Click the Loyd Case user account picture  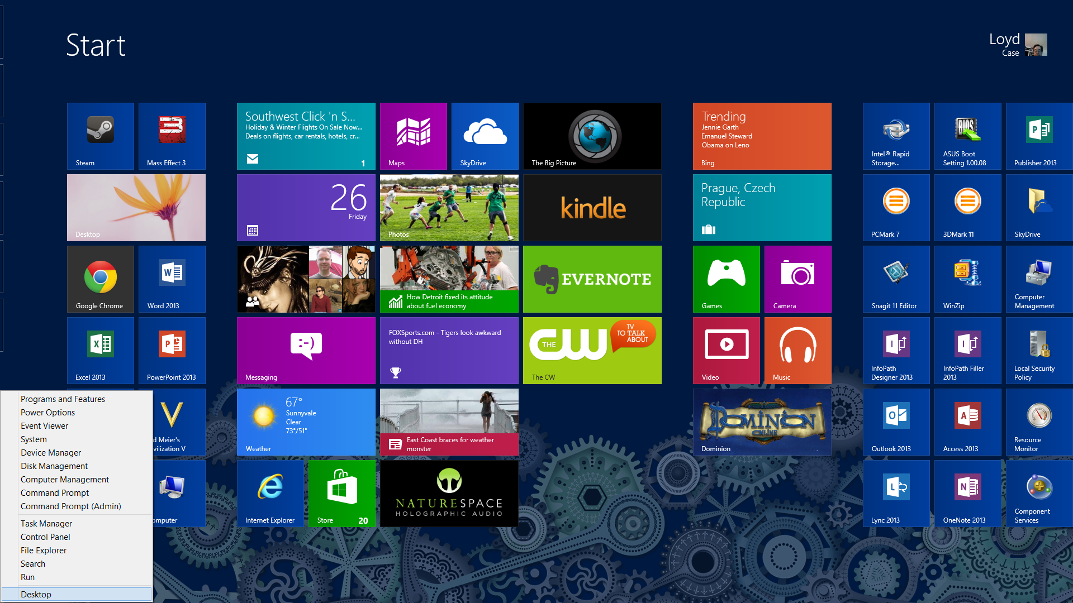1036,45
